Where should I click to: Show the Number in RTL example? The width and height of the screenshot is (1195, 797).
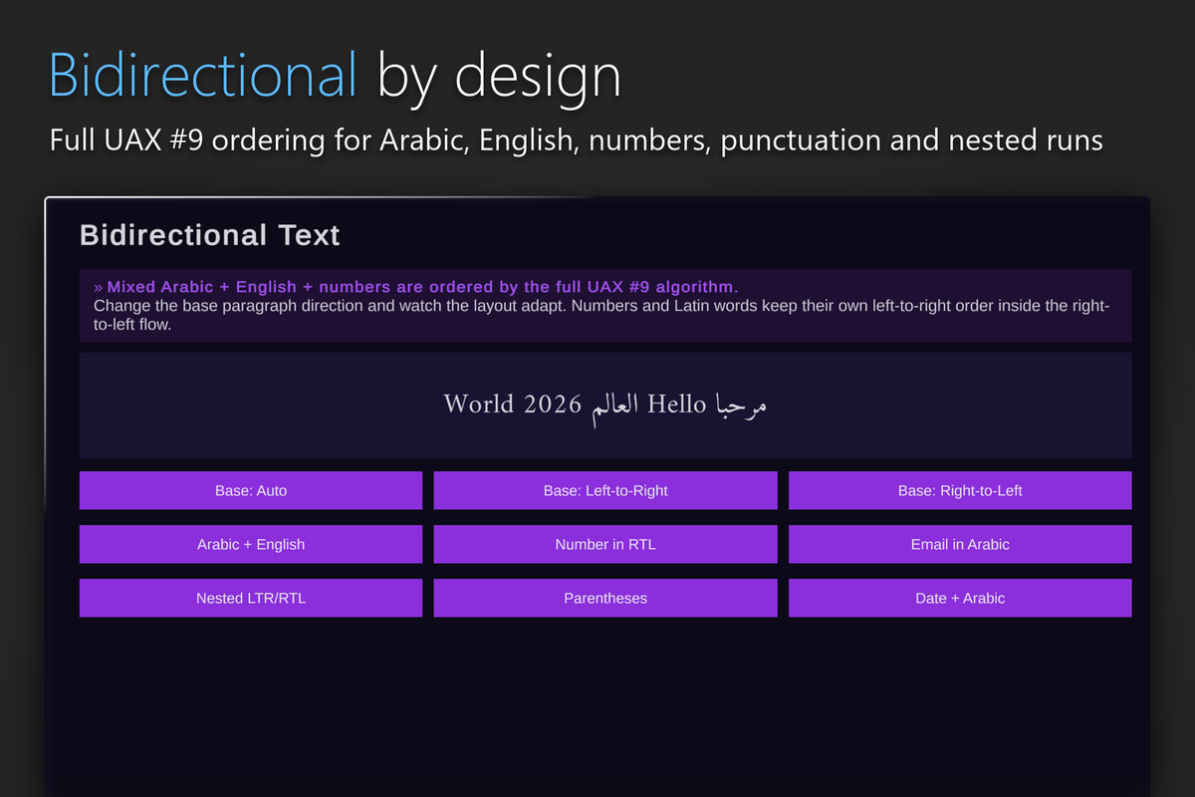(605, 544)
